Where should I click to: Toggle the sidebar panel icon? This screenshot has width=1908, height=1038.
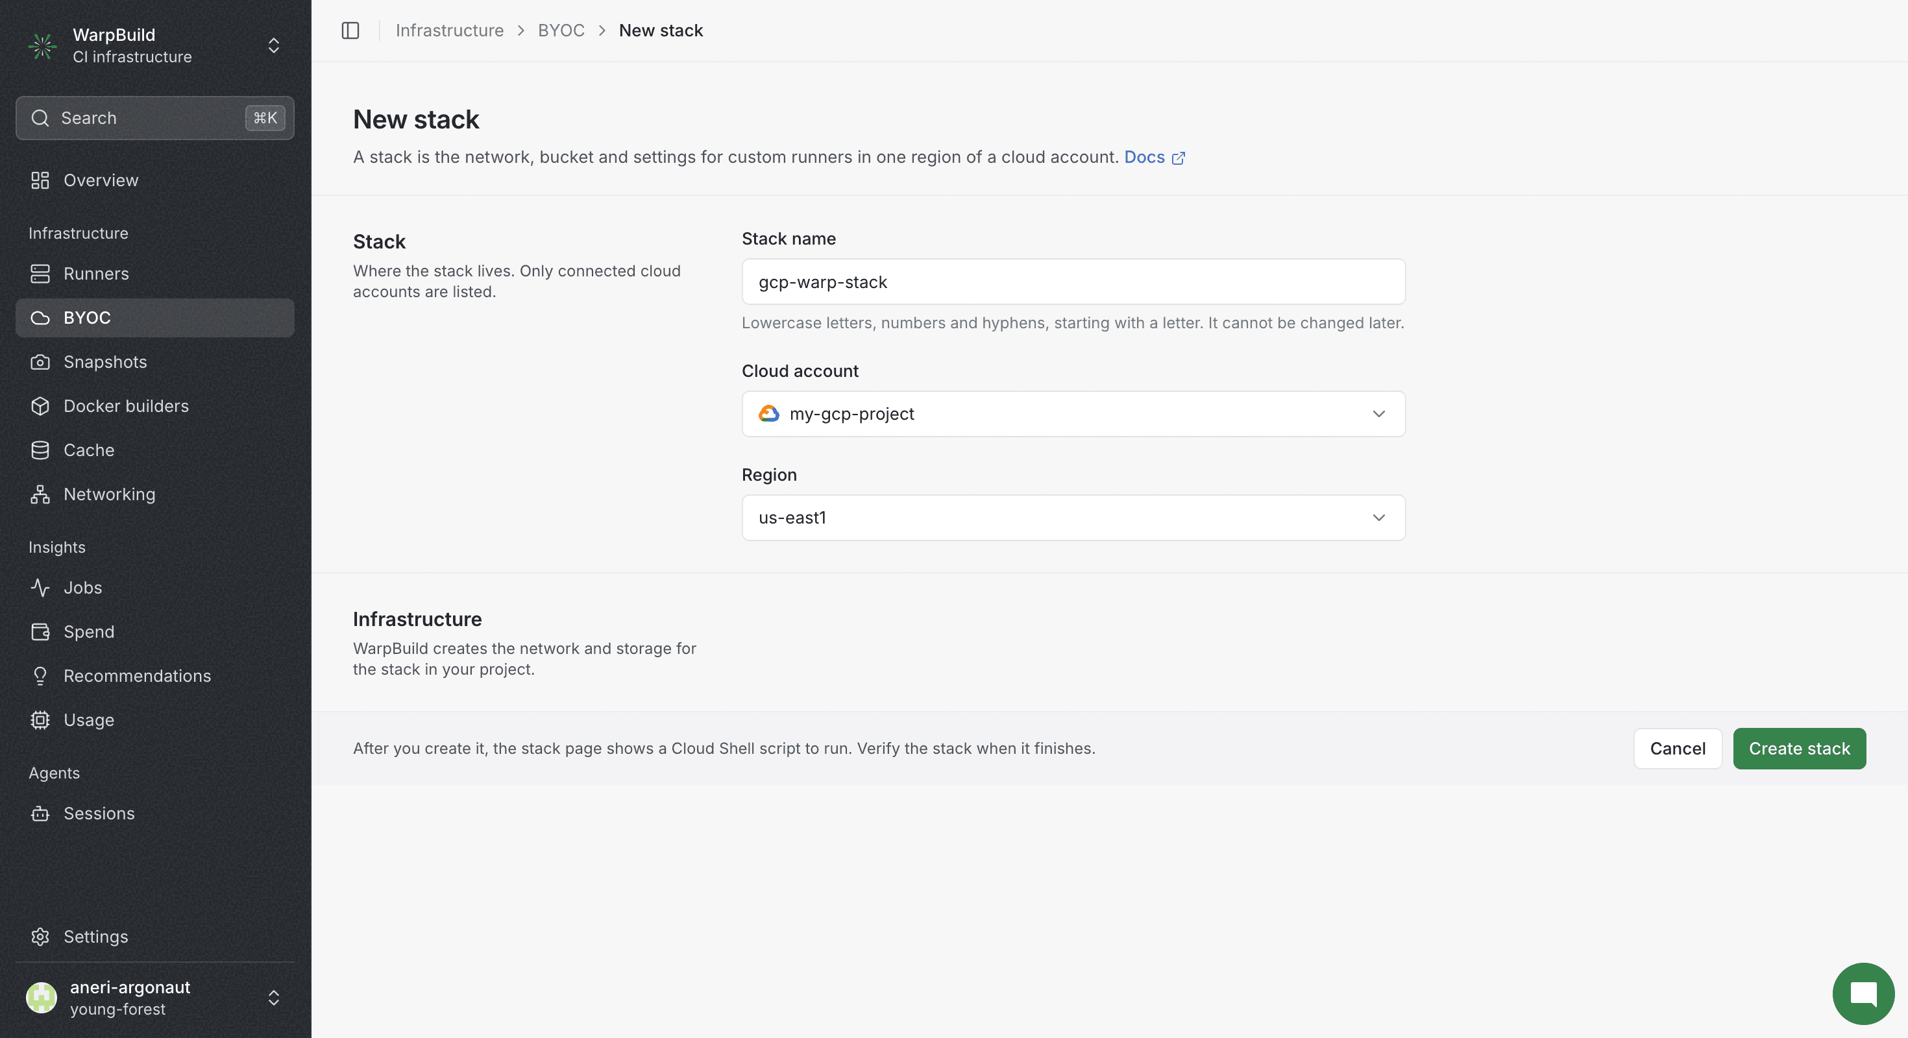350,30
